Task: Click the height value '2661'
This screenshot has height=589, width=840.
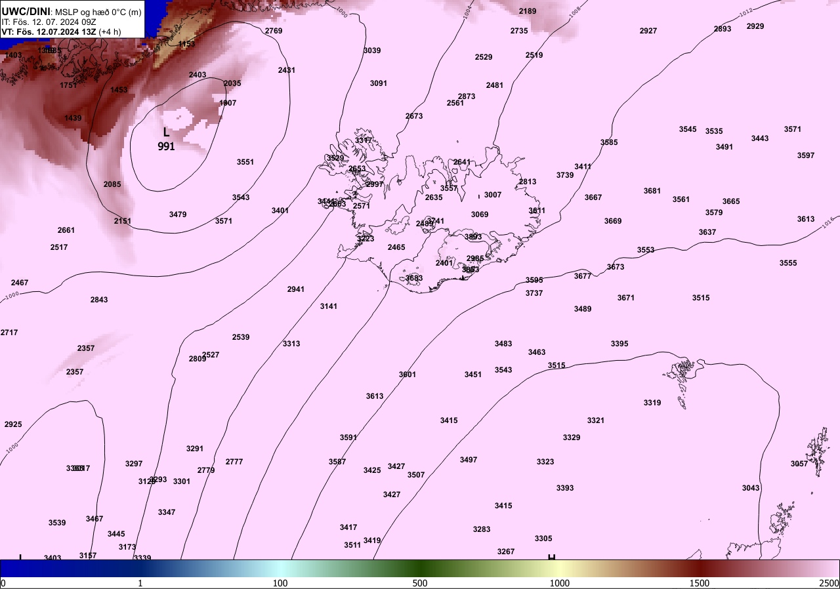Action: tap(66, 230)
